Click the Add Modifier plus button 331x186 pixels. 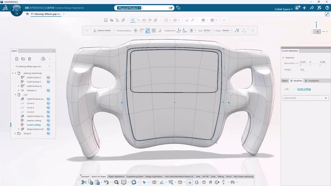(326, 98)
